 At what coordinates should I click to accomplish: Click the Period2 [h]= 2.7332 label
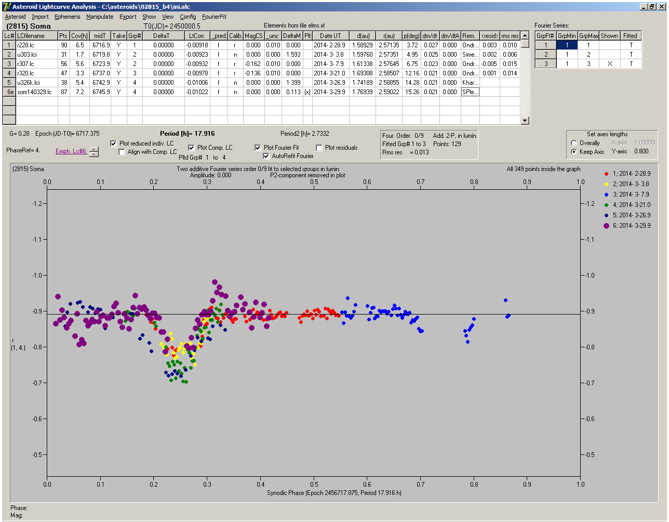(x=304, y=134)
